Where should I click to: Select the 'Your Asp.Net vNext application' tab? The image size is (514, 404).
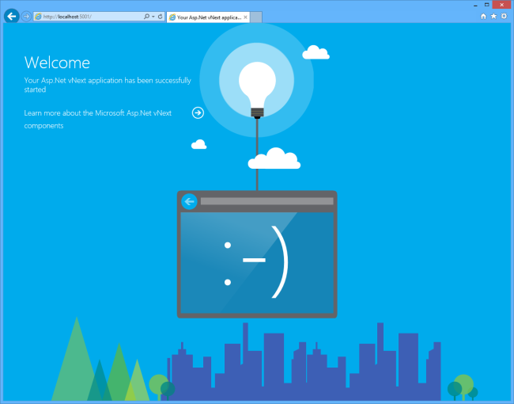[x=207, y=17]
